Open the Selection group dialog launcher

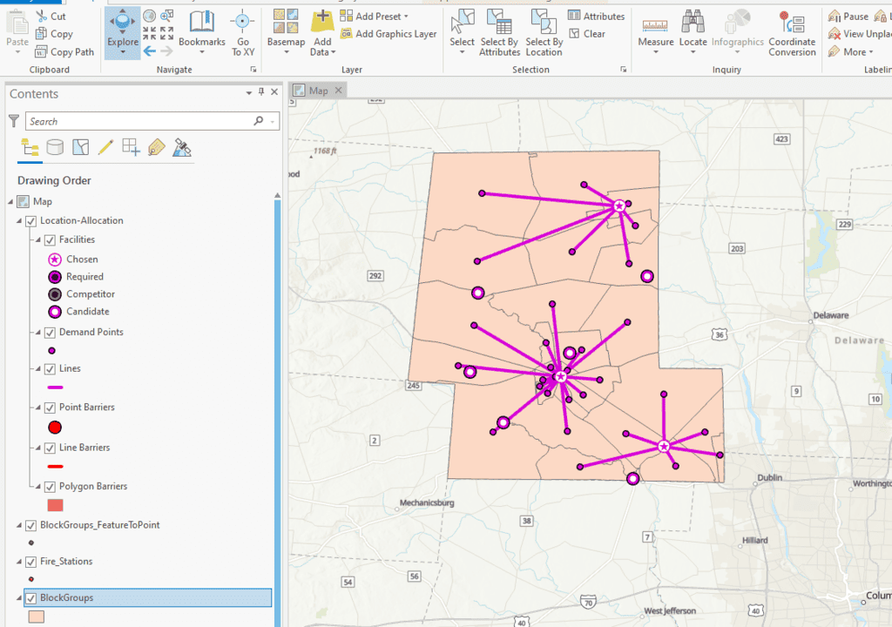click(623, 70)
